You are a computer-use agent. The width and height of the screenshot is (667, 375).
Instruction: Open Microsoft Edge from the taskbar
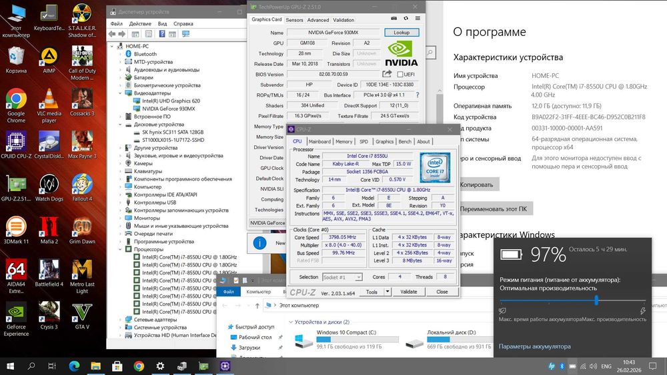[x=75, y=366]
